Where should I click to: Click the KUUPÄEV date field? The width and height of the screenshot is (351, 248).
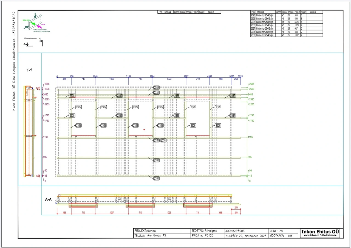(x=246, y=236)
